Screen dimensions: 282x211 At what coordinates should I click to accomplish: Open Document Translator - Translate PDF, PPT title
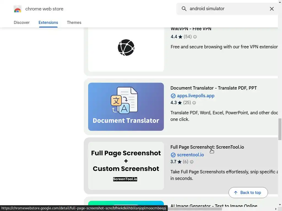[x=214, y=88]
